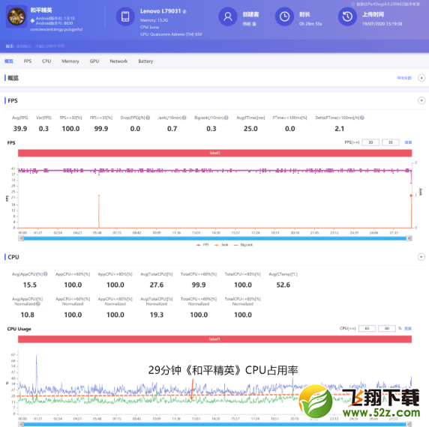
Task: Switch to the 概览 overview tab
Action: click(x=9, y=61)
